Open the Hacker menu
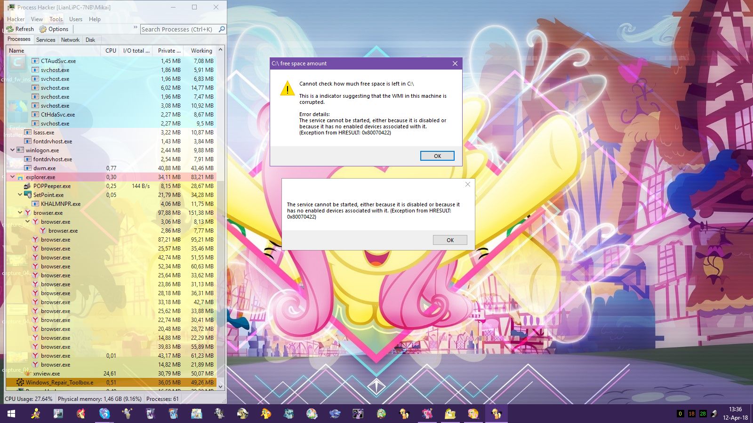The width and height of the screenshot is (753, 423). (x=16, y=19)
